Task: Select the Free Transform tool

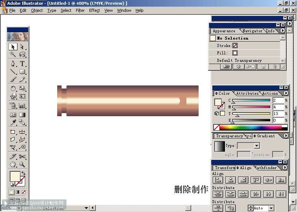Action: 22,96
